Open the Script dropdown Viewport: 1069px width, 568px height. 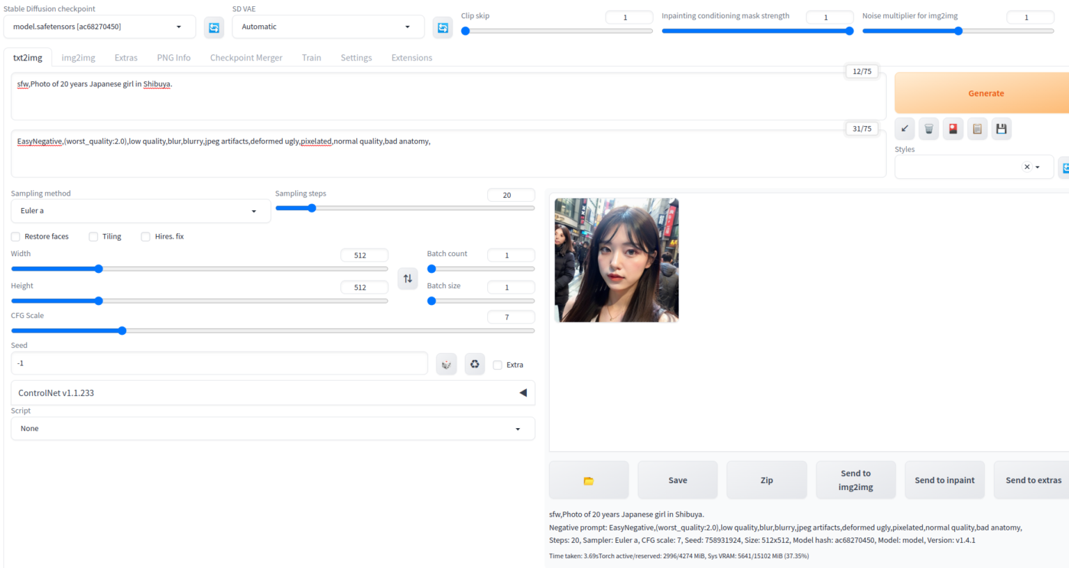(x=272, y=428)
